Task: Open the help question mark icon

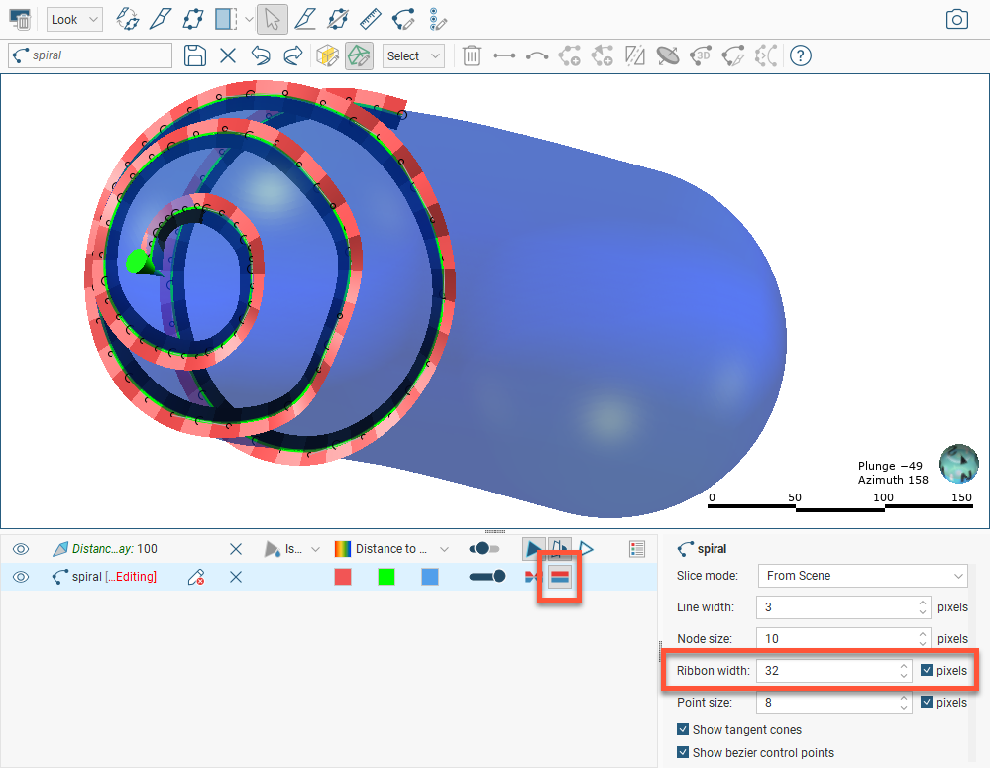Action: pos(801,55)
